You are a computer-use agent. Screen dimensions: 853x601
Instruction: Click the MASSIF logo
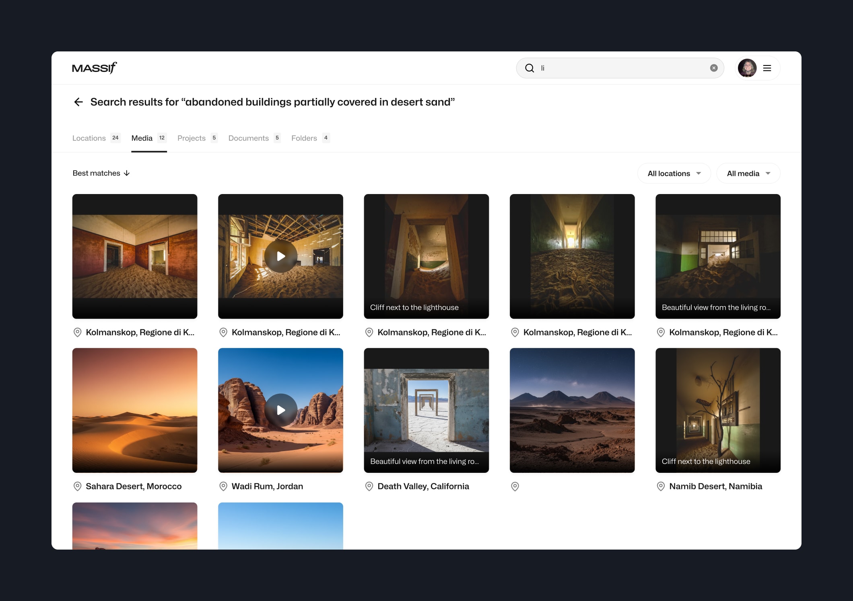click(95, 68)
